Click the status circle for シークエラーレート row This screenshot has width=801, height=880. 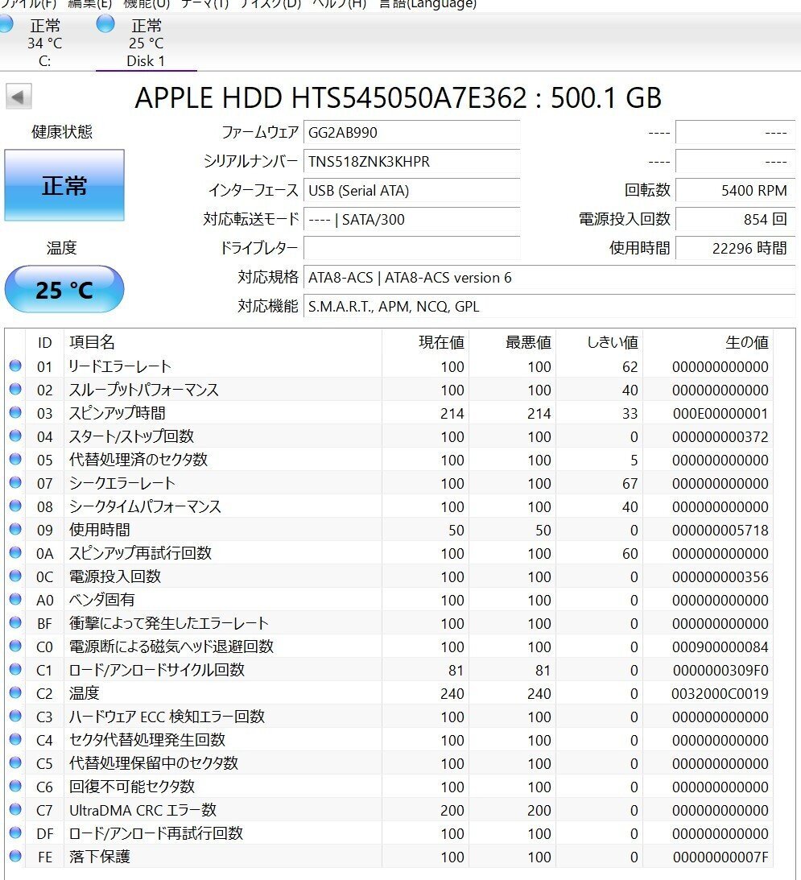[x=15, y=482]
